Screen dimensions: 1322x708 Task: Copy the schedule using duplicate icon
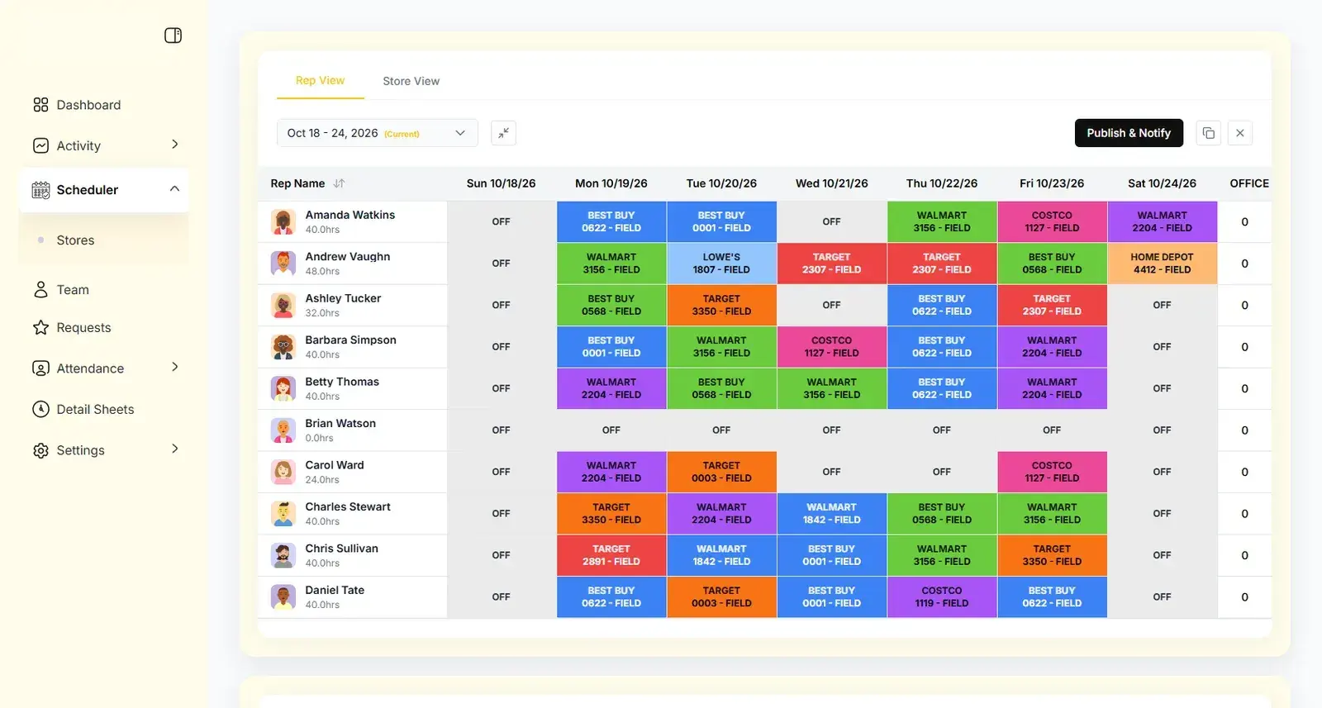pos(1209,133)
